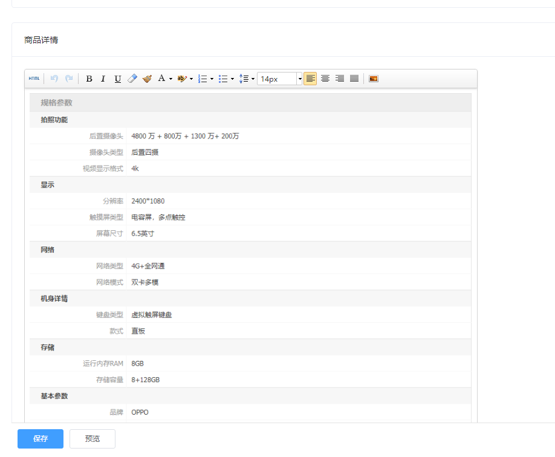
Task: Open ordered list style dropdown
Action: (212, 79)
